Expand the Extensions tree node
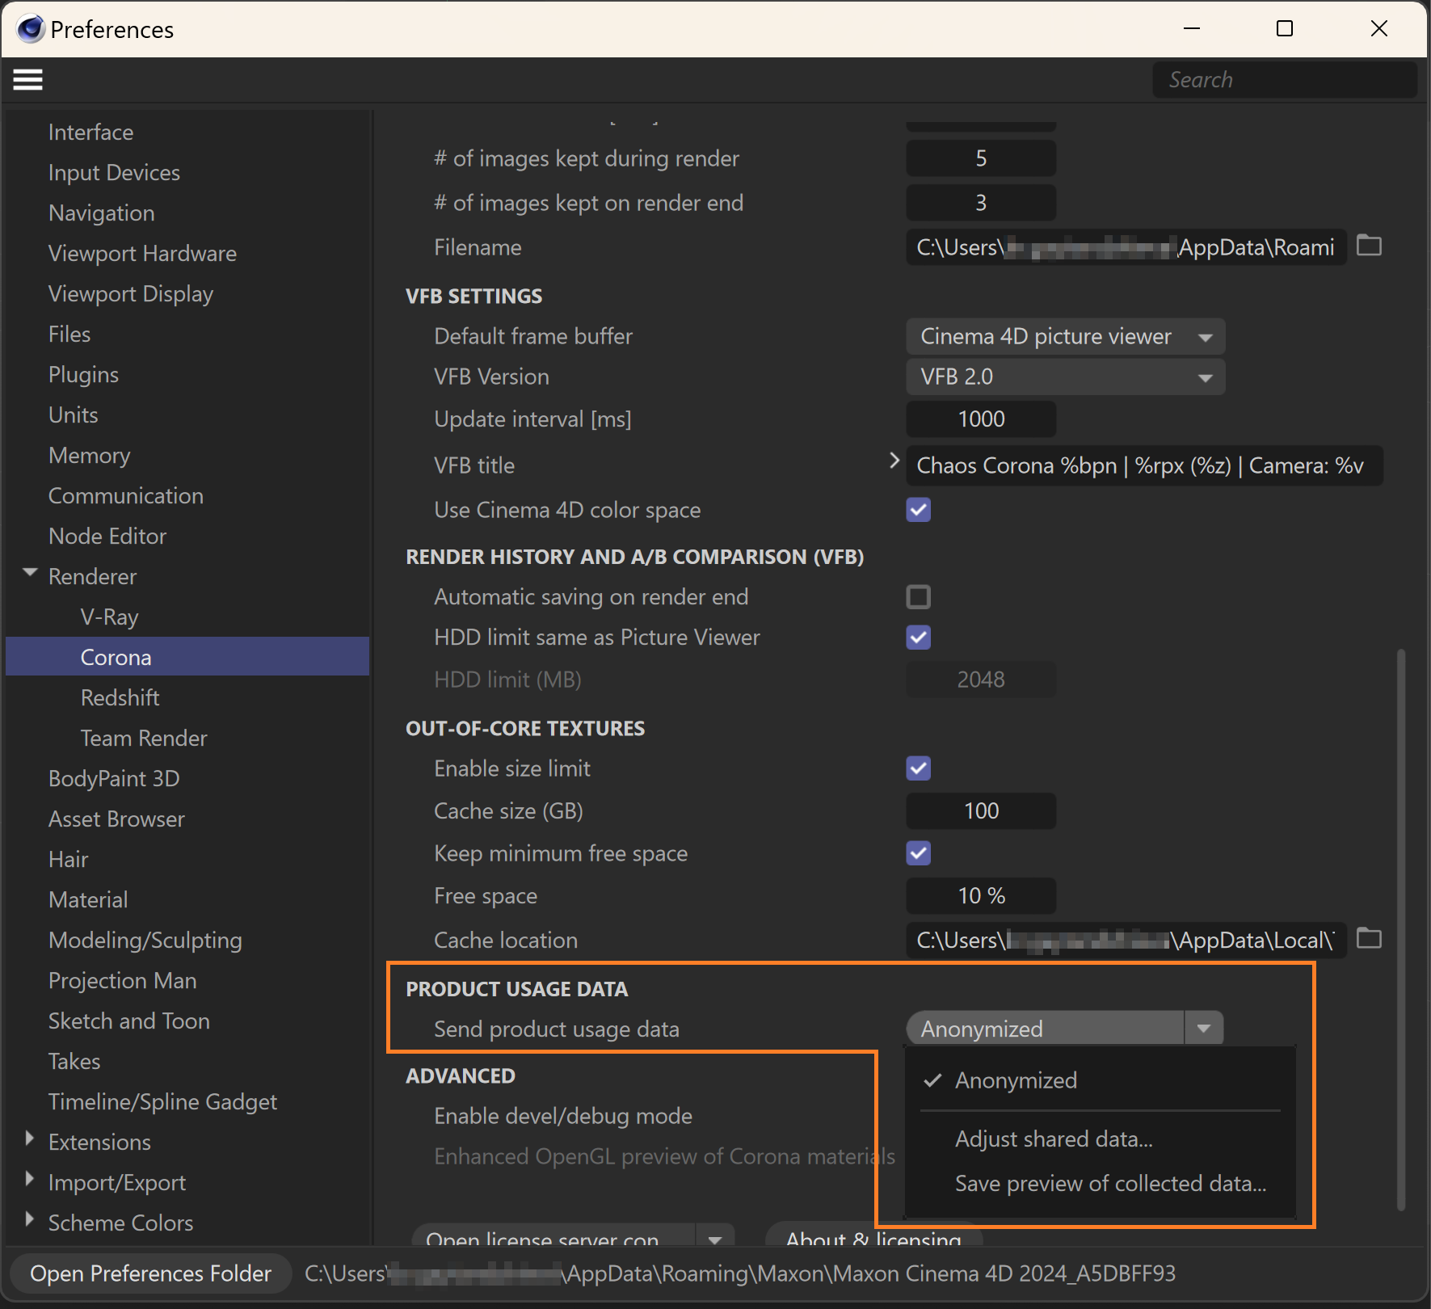 pyautogui.click(x=30, y=1139)
